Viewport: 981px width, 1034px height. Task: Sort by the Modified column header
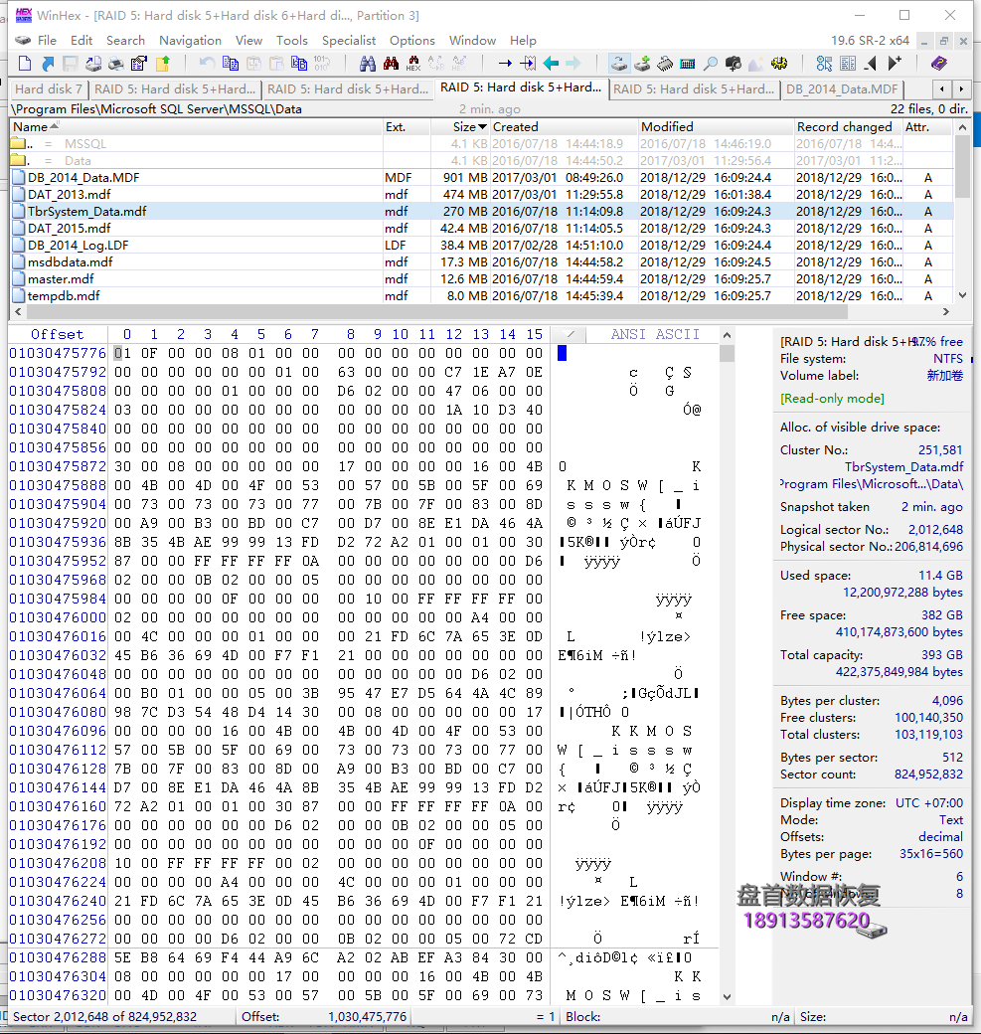click(x=716, y=126)
